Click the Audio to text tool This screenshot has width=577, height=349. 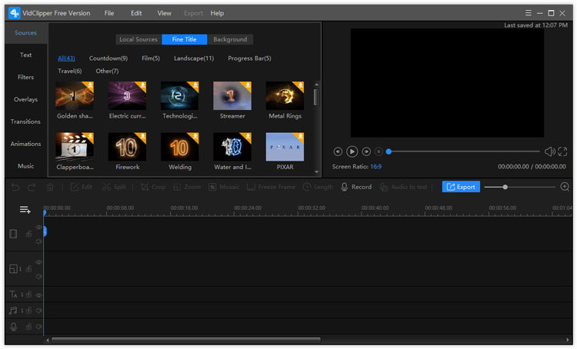404,188
